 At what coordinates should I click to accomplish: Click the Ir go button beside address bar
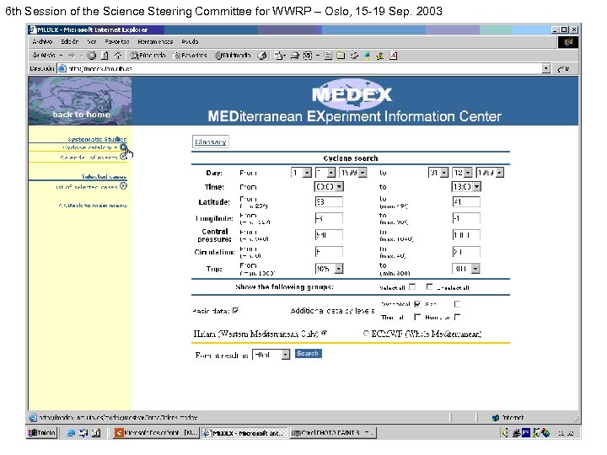[563, 68]
